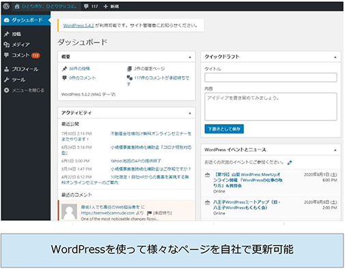Screen dimensions: 345x269
Task: Open Media library icon in sidebar
Action: coord(7,44)
